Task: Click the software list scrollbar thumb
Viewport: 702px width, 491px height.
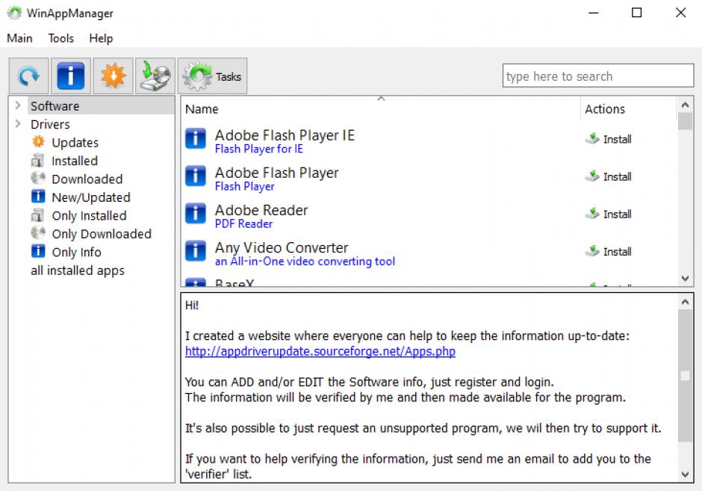Action: pos(685,121)
